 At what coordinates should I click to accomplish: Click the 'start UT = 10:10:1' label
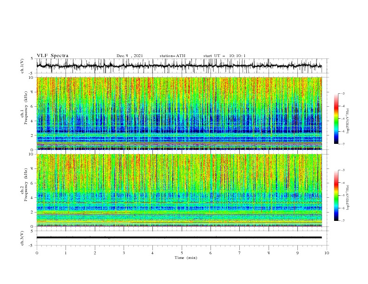pos(224,56)
